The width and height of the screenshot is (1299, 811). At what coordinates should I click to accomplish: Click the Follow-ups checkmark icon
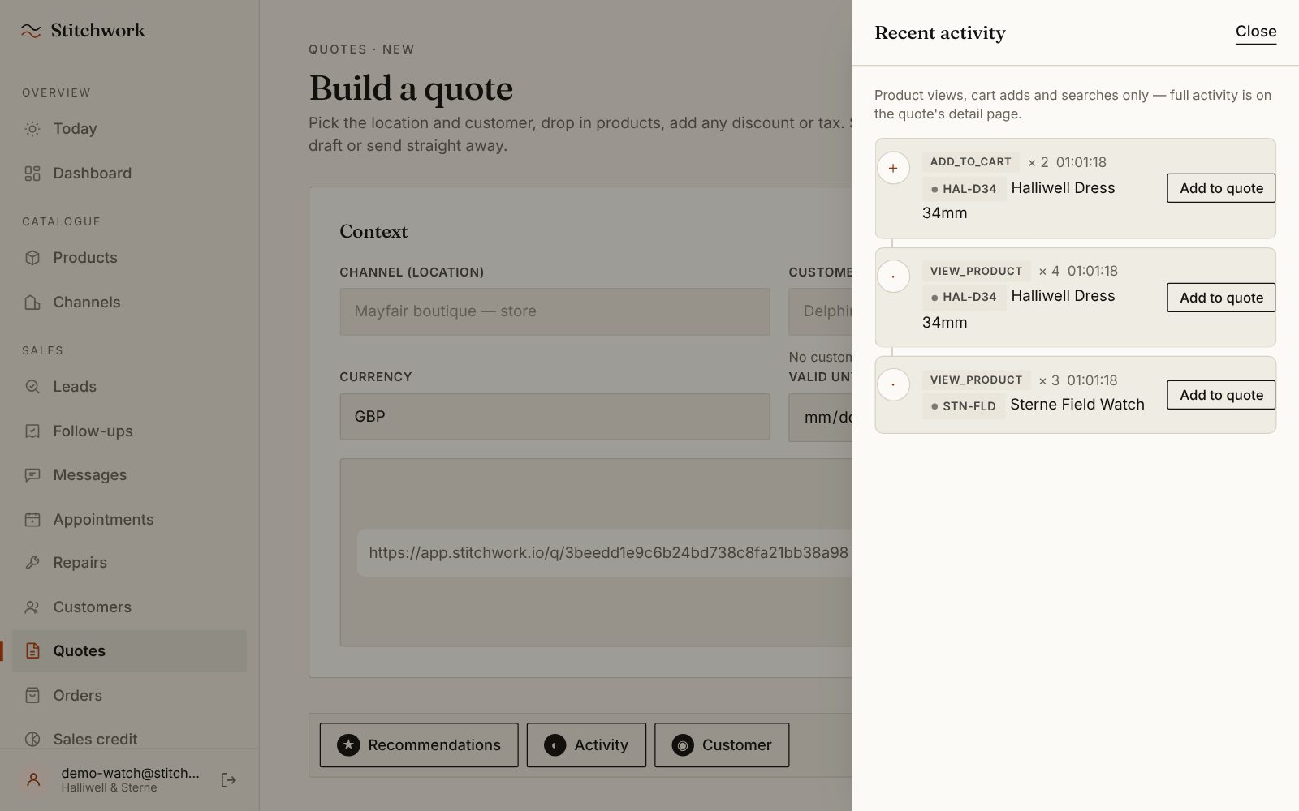[x=32, y=431]
